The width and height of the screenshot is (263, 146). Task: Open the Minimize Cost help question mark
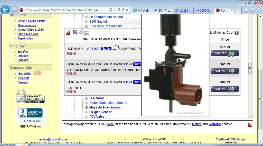(237, 33)
